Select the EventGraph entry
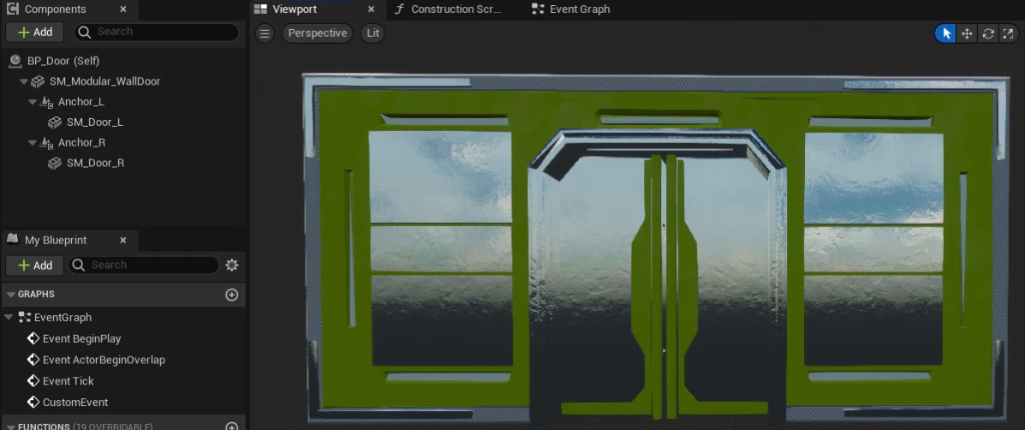Image resolution: width=1025 pixels, height=430 pixels. tap(63, 318)
